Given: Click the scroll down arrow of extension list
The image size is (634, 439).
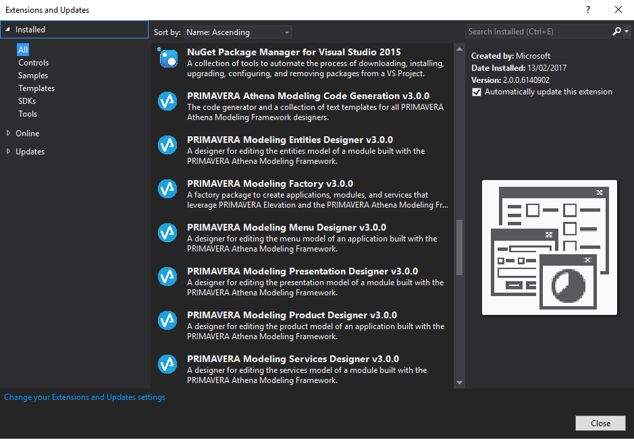Looking at the screenshot, I should click(x=459, y=382).
